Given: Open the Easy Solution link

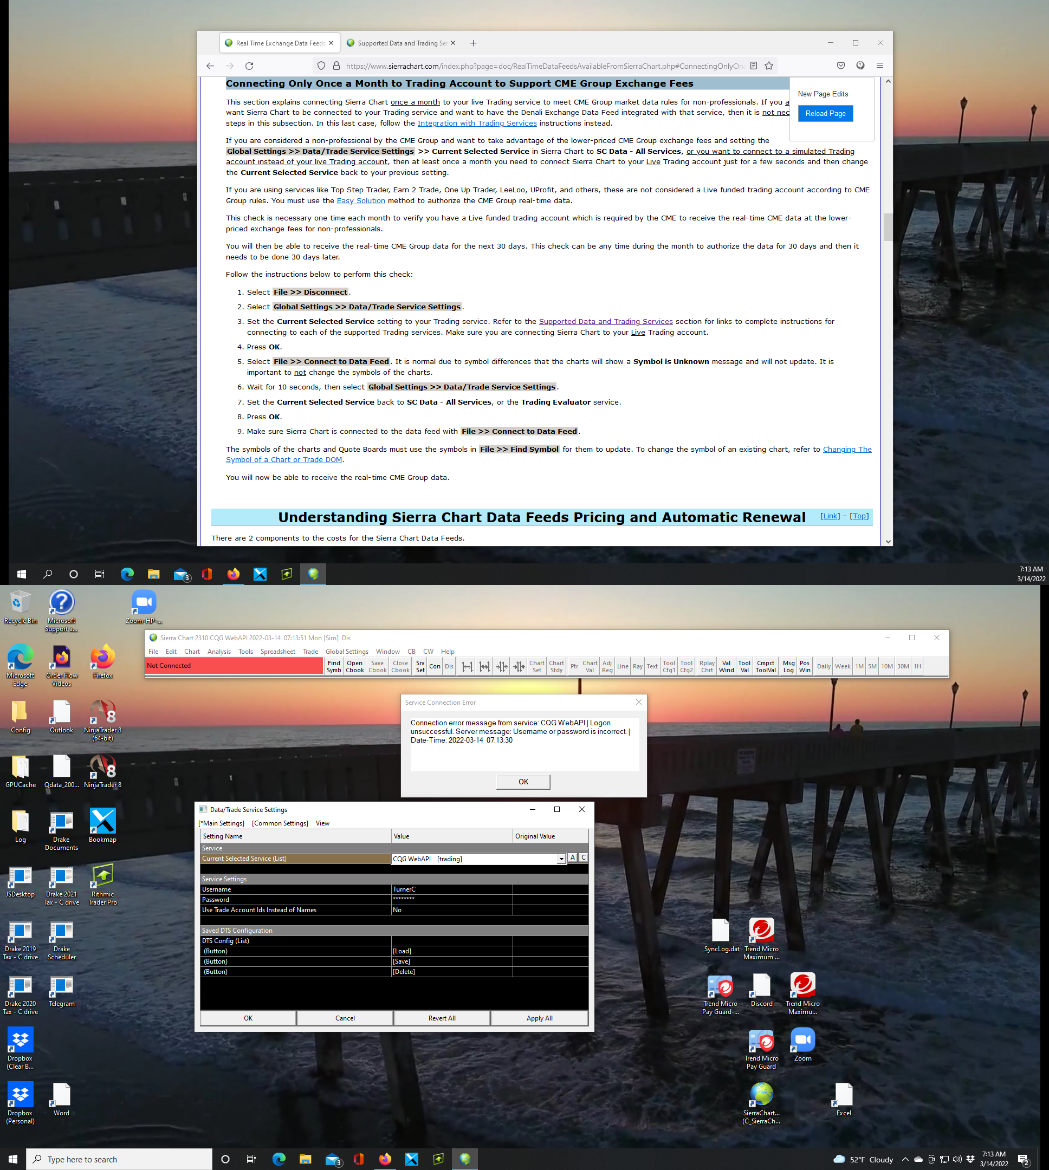Looking at the screenshot, I should point(361,201).
